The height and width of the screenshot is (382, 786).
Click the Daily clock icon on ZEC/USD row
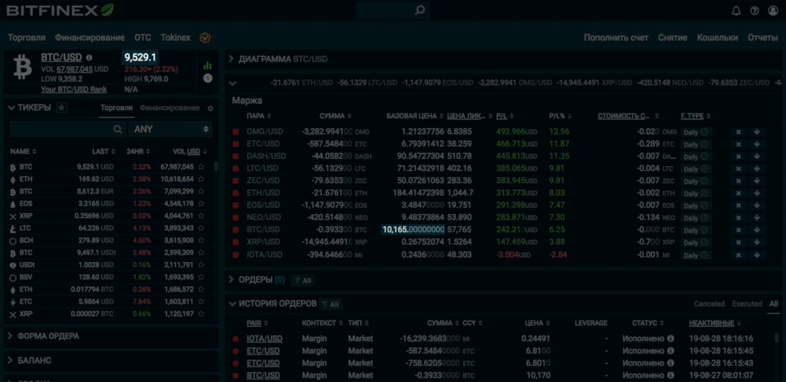point(705,181)
